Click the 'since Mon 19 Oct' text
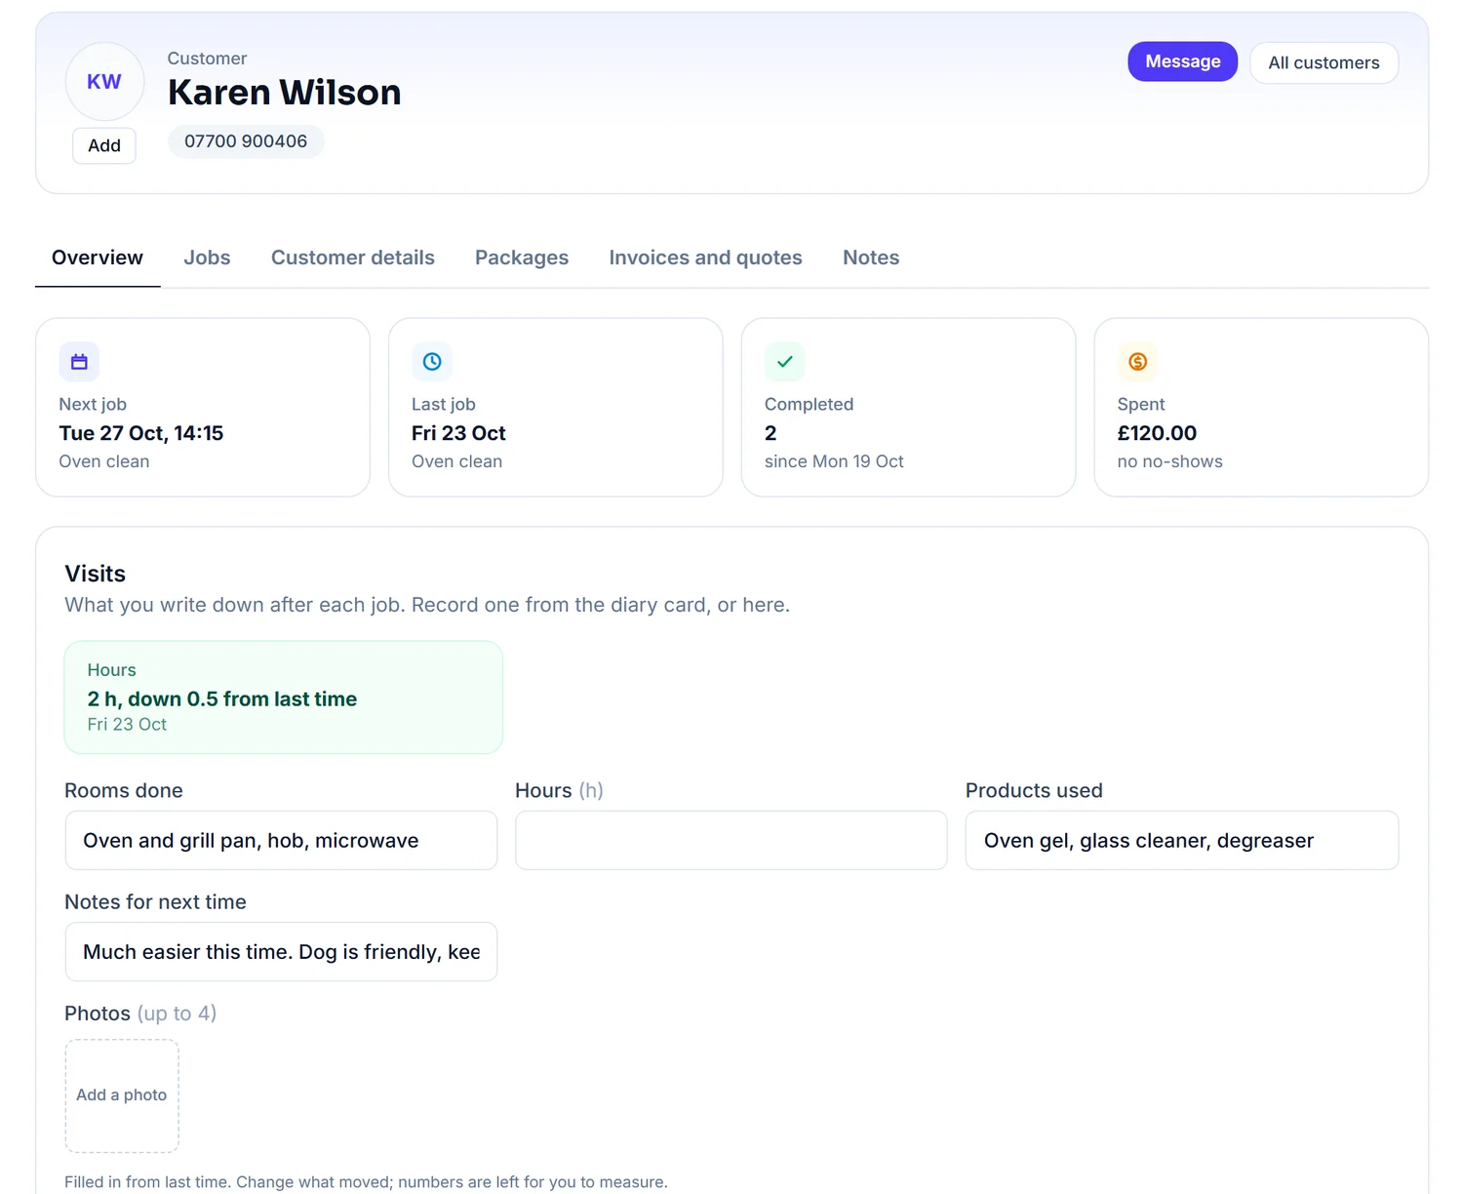Image resolution: width=1463 pixels, height=1194 pixels. tap(834, 461)
